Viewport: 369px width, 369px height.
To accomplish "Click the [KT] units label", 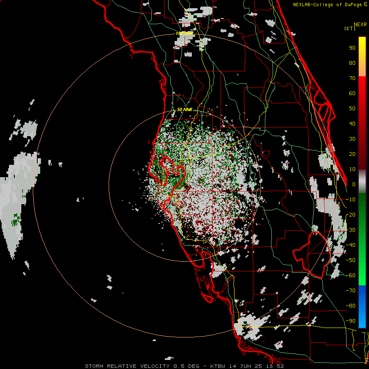I will tap(350, 28).
